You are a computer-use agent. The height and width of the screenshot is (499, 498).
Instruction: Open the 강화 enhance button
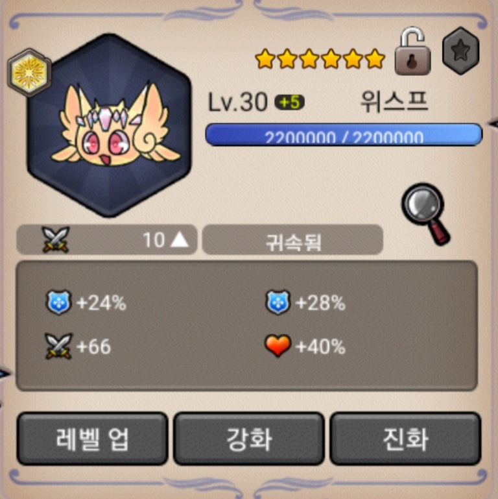pyautogui.click(x=249, y=439)
